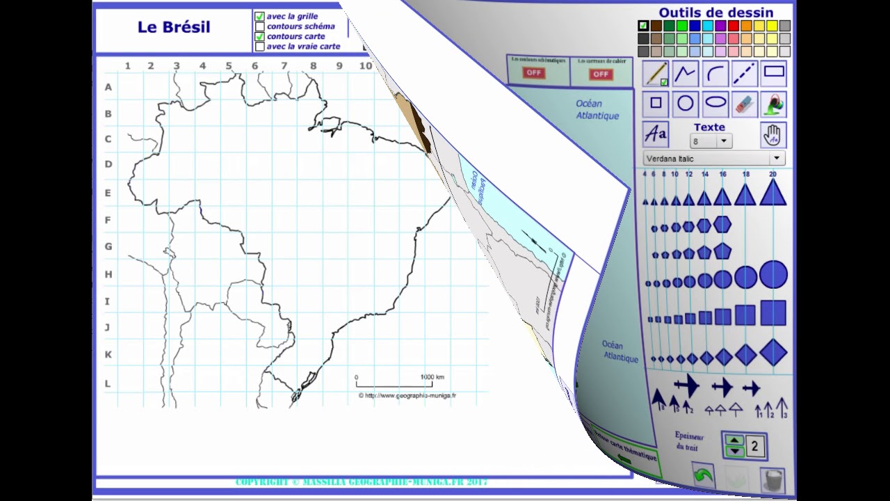Choose the largest pentagon symbol

[x=722, y=250]
